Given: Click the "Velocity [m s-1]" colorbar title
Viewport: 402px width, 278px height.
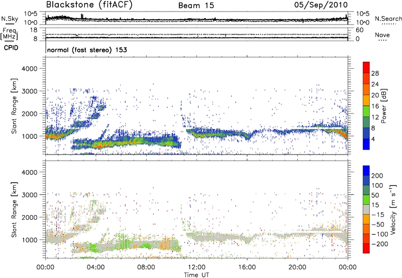Looking at the screenshot, I should tap(393, 210).
